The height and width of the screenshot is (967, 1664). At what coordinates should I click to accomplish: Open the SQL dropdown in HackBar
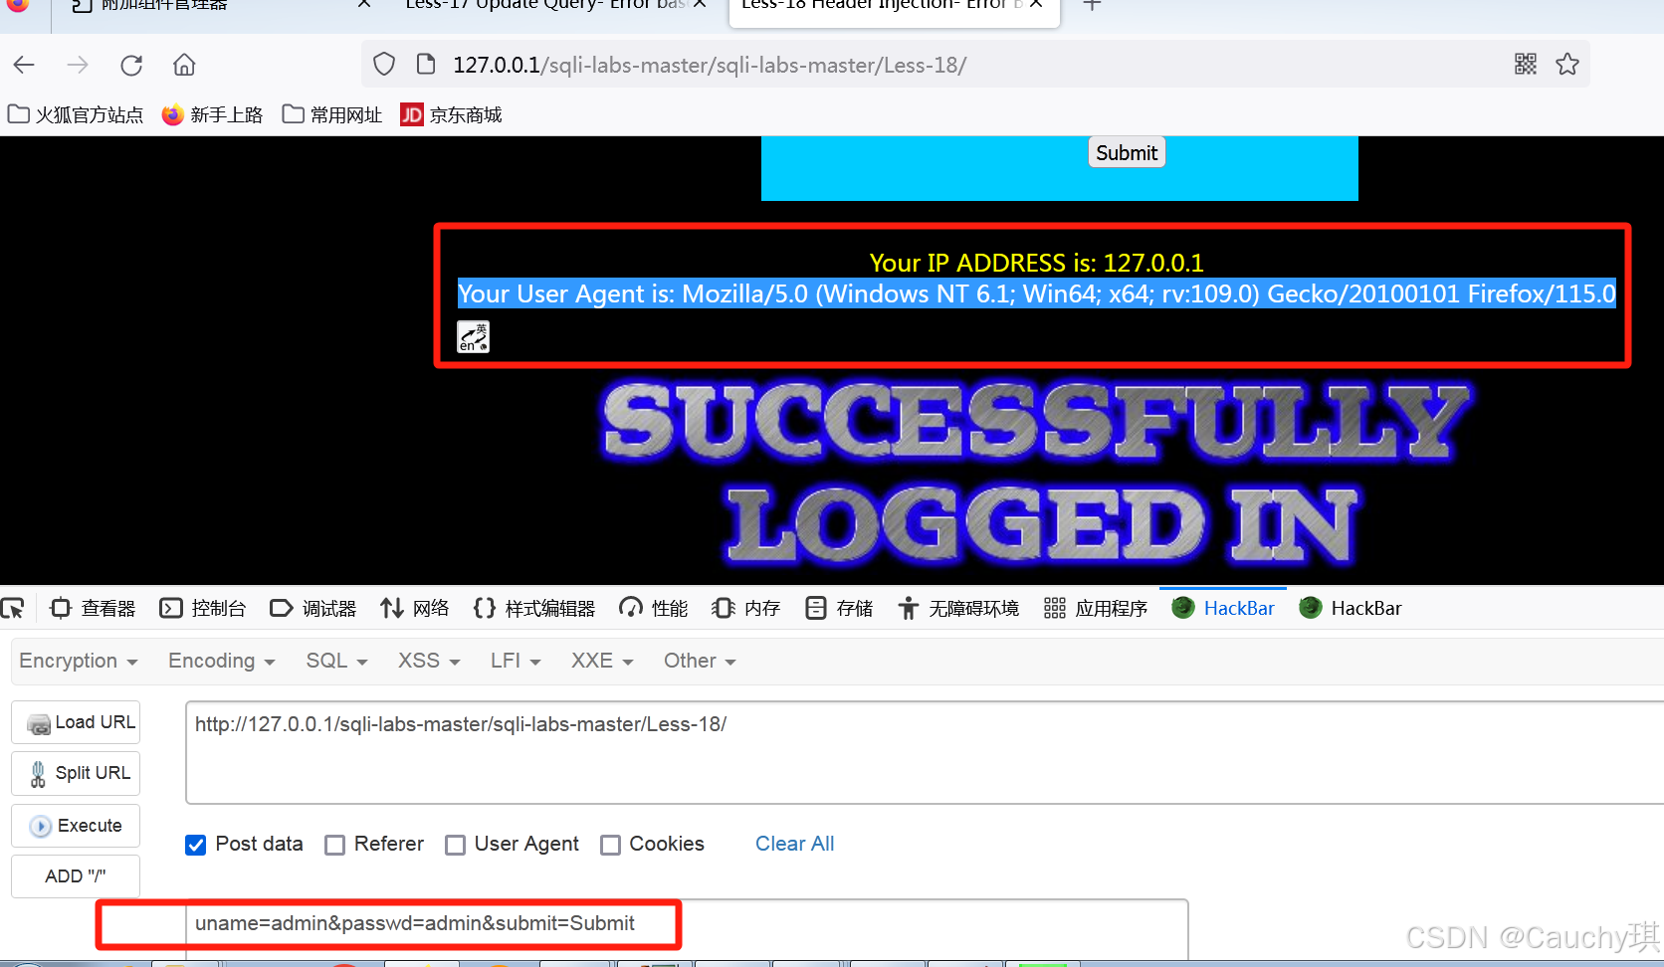[x=335, y=661]
